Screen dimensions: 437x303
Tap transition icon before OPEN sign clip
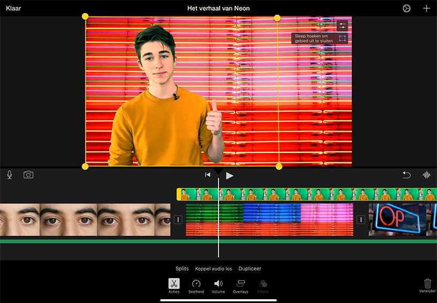[x=361, y=220]
